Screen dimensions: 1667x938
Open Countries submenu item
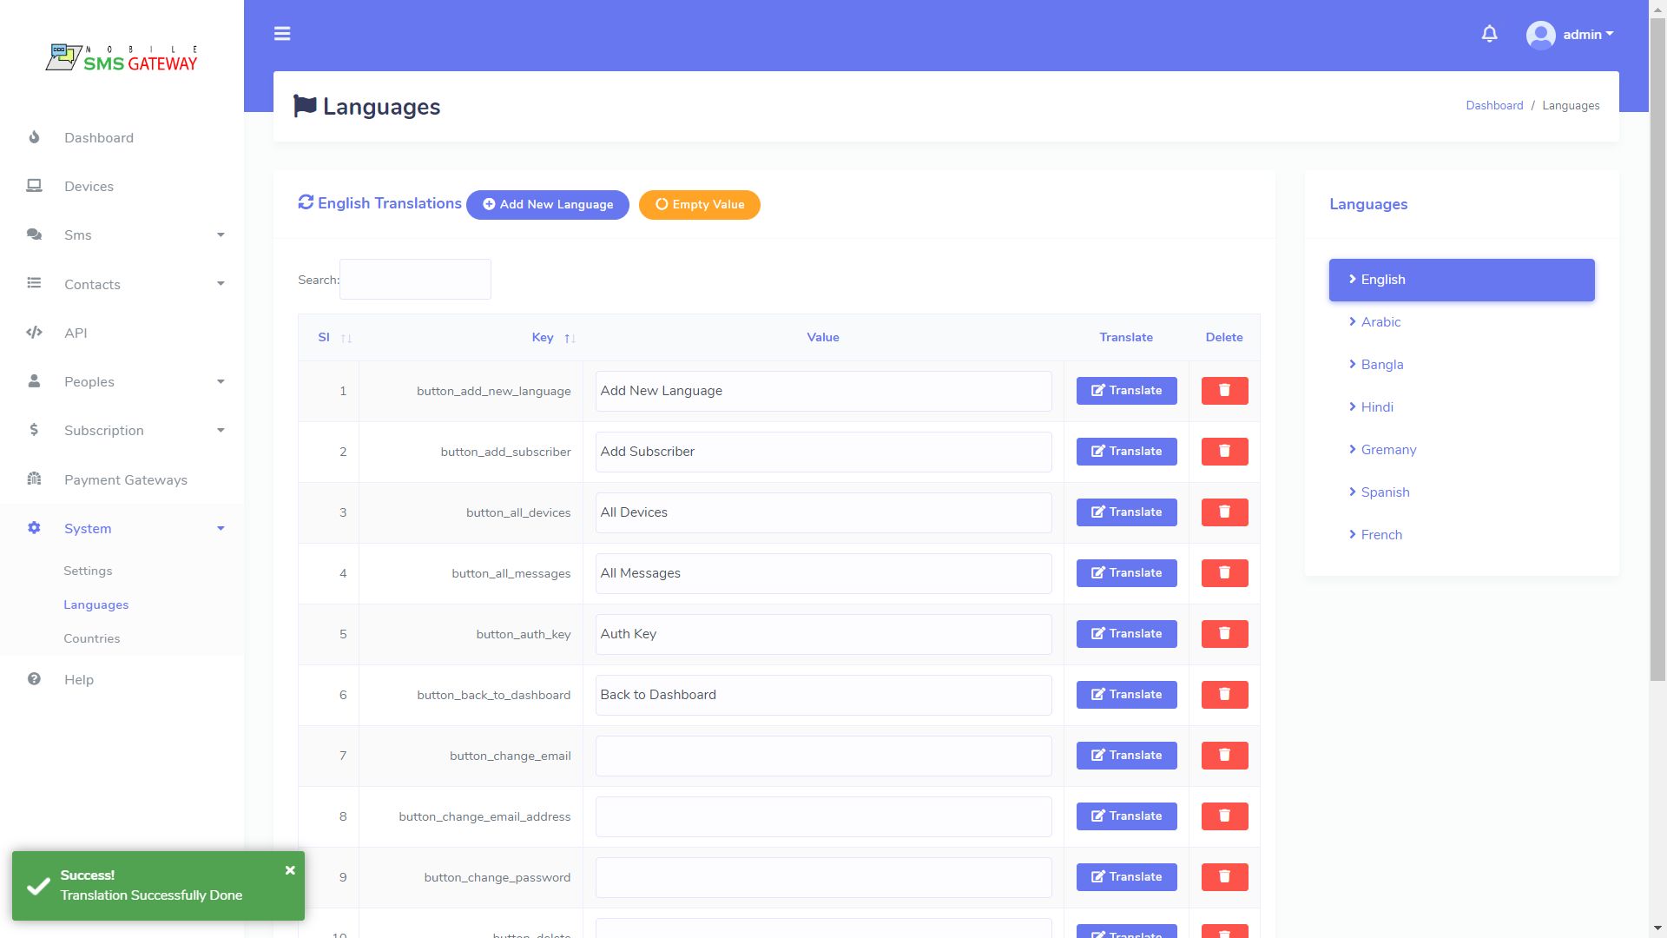point(91,638)
